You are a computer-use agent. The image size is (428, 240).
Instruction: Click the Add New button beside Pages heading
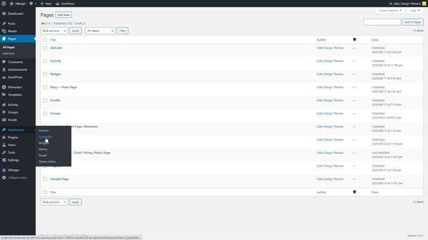click(64, 15)
